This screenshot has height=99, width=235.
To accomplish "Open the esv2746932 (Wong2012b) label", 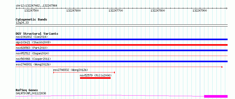I will tap(70, 70).
